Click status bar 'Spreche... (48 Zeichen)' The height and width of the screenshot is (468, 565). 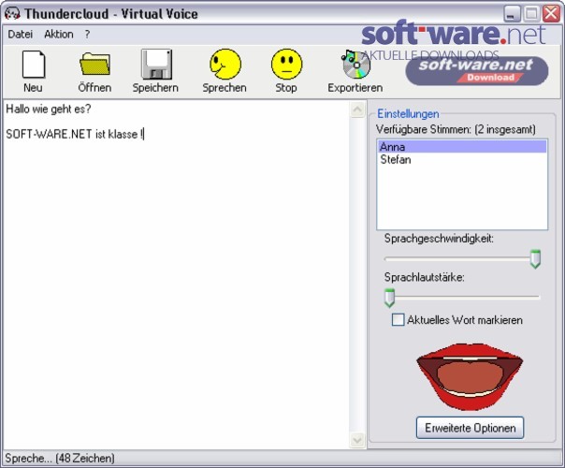tap(60, 459)
